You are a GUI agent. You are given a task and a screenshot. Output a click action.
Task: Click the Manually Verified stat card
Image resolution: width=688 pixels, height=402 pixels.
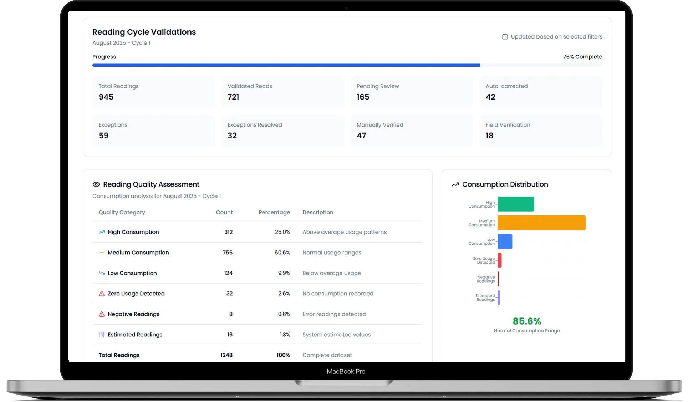pos(412,131)
